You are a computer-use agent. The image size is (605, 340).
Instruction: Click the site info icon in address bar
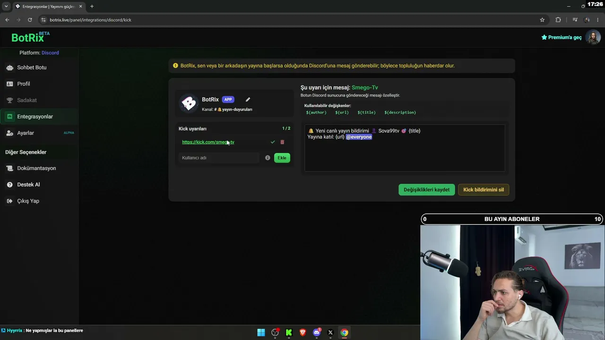click(43, 20)
